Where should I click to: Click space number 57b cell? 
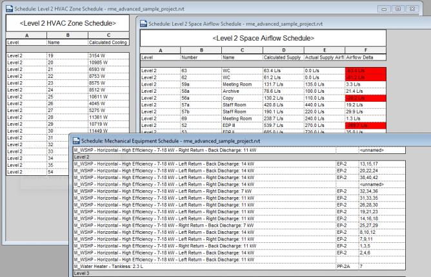tap(201, 111)
